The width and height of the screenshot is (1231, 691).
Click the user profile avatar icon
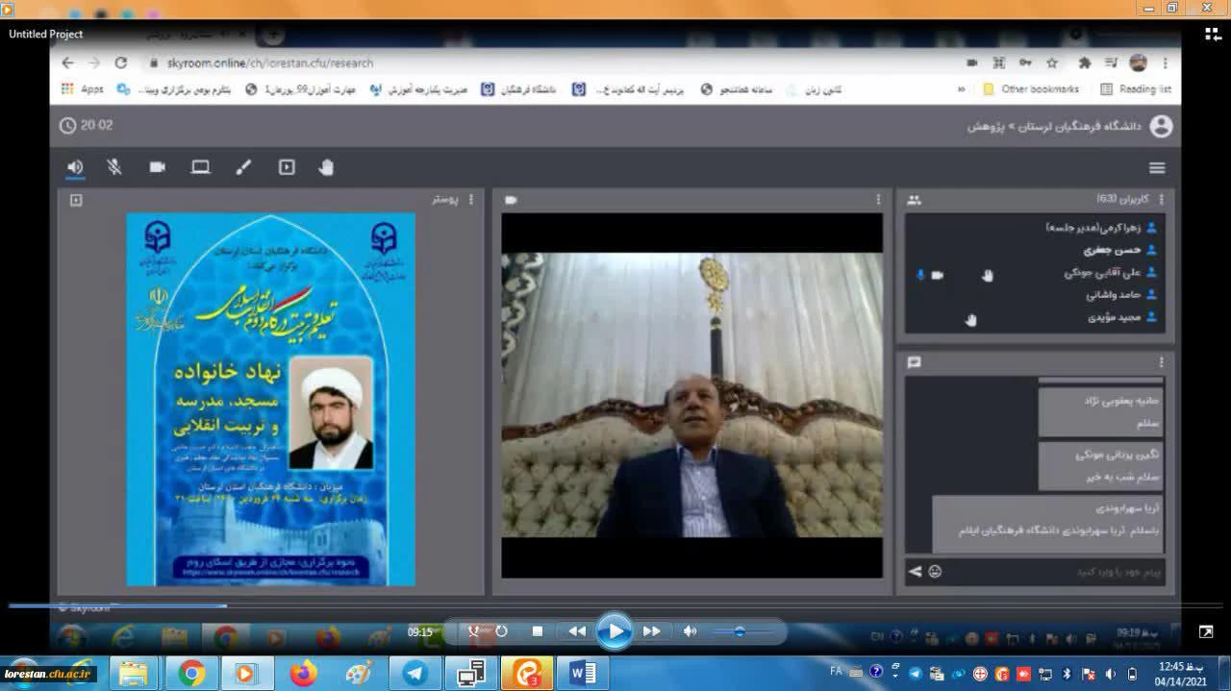click(1162, 126)
